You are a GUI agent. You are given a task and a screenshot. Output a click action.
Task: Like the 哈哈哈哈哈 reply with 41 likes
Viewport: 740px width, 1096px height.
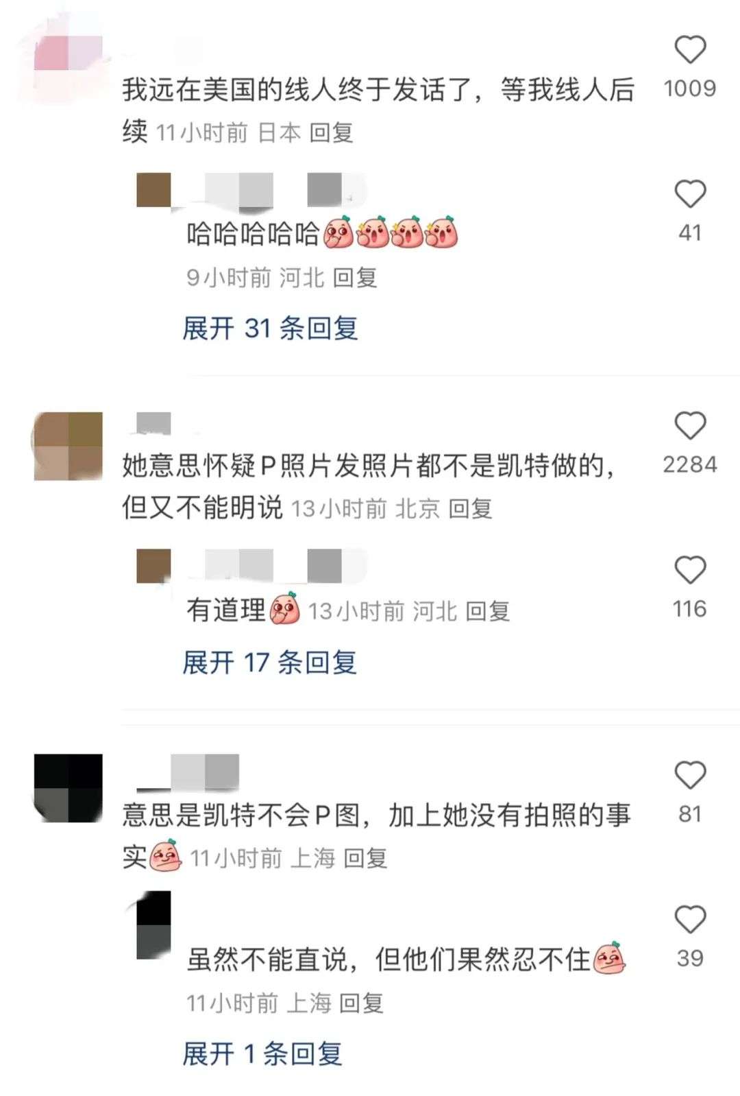coord(690,194)
